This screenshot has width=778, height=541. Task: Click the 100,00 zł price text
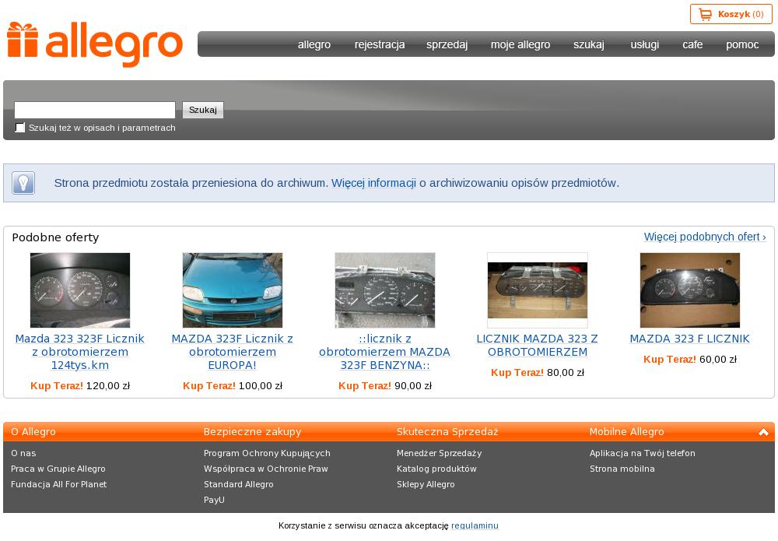pyautogui.click(x=261, y=385)
